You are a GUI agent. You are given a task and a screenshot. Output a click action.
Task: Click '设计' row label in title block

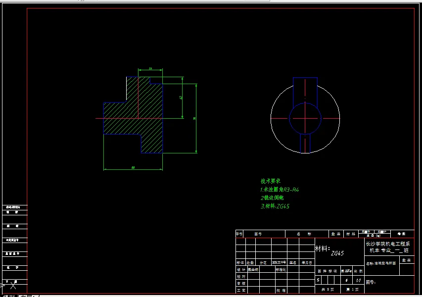tap(241, 270)
